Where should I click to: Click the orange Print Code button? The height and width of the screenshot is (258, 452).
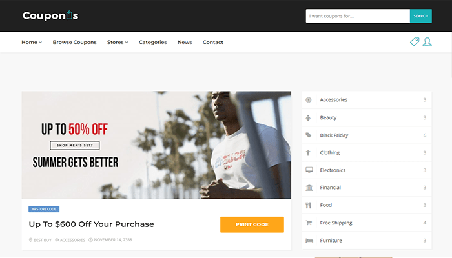pyautogui.click(x=252, y=224)
